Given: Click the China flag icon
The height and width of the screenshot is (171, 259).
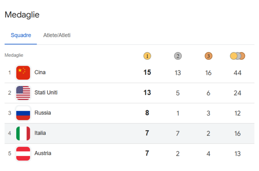Looking at the screenshot, I should coord(23,73).
